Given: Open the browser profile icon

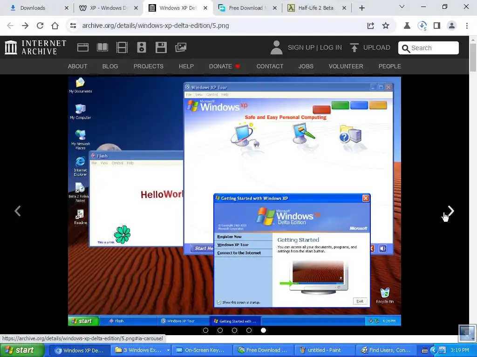Looking at the screenshot, I should (x=452, y=26).
